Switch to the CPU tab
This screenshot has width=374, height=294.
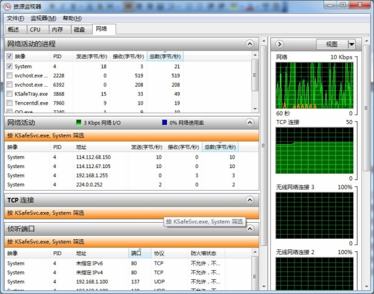[x=37, y=30]
